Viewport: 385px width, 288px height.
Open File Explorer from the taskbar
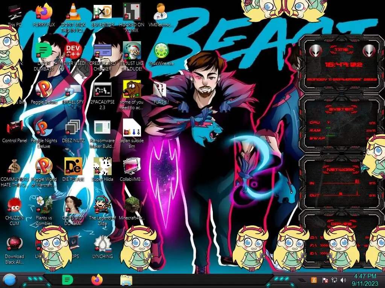(126, 280)
